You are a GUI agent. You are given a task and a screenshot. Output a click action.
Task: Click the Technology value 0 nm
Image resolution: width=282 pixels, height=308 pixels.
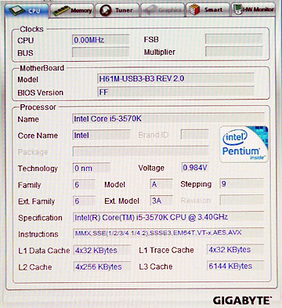[x=92, y=168]
